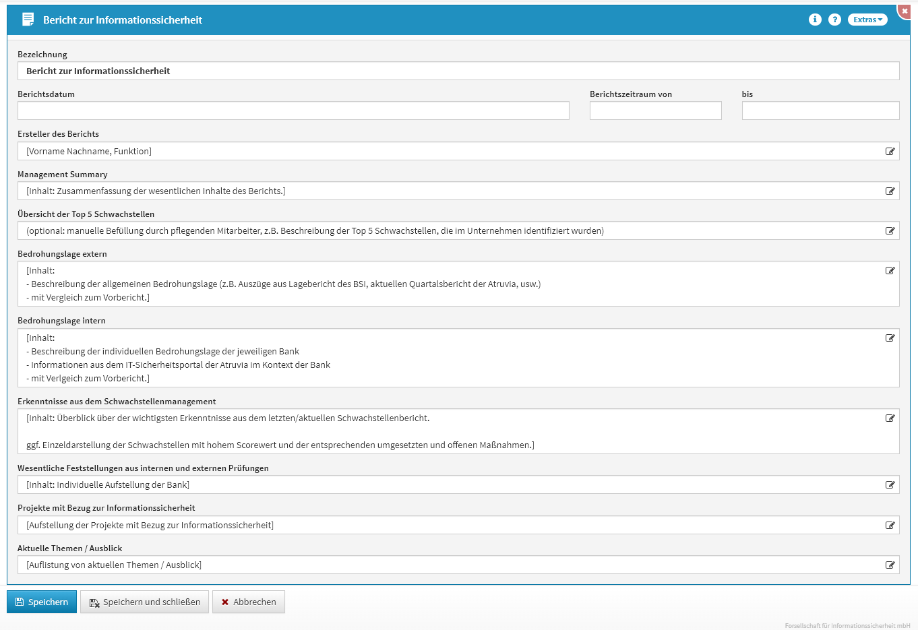This screenshot has height=630, width=918.
Task: Expand the Extras dropdown menu
Action: pyautogui.click(x=867, y=20)
